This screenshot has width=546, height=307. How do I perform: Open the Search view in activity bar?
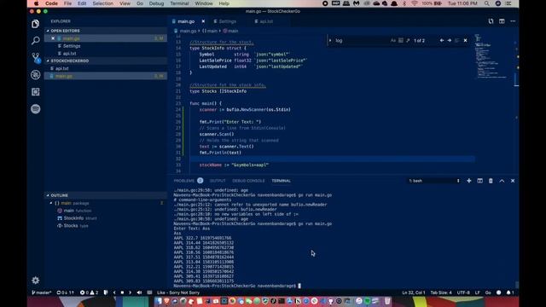point(35,40)
